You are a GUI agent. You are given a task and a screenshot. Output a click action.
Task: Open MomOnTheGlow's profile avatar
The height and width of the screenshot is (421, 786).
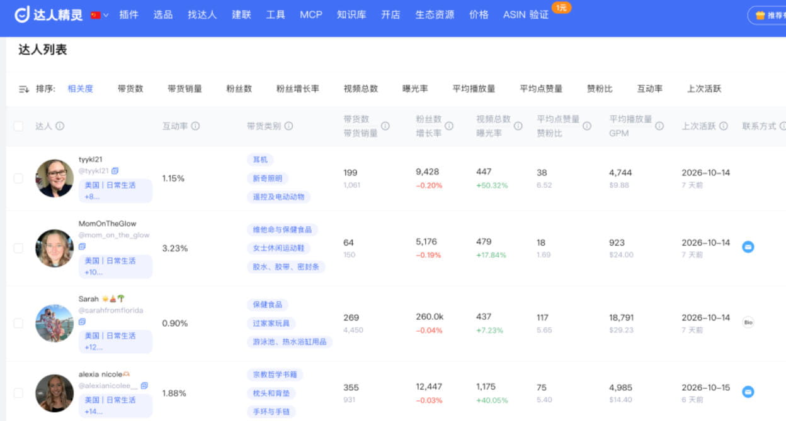(54, 248)
